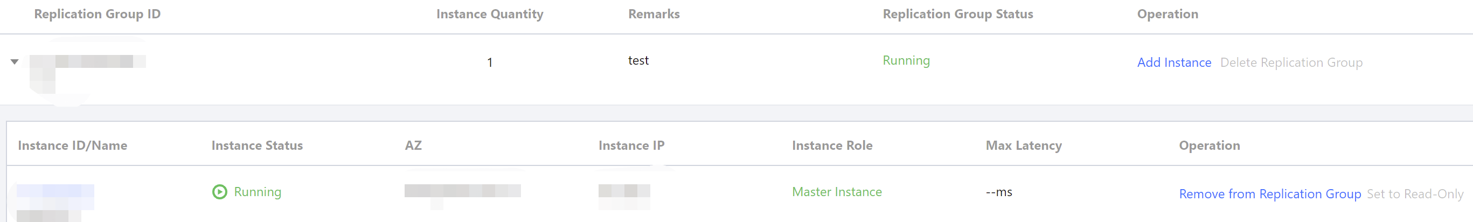Click the replication group Running status text
This screenshot has height=222, width=1473.
click(x=906, y=61)
